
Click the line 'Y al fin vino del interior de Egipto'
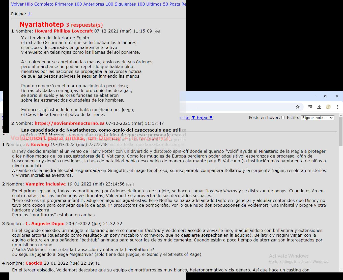pyautogui.click(x=55, y=38)
